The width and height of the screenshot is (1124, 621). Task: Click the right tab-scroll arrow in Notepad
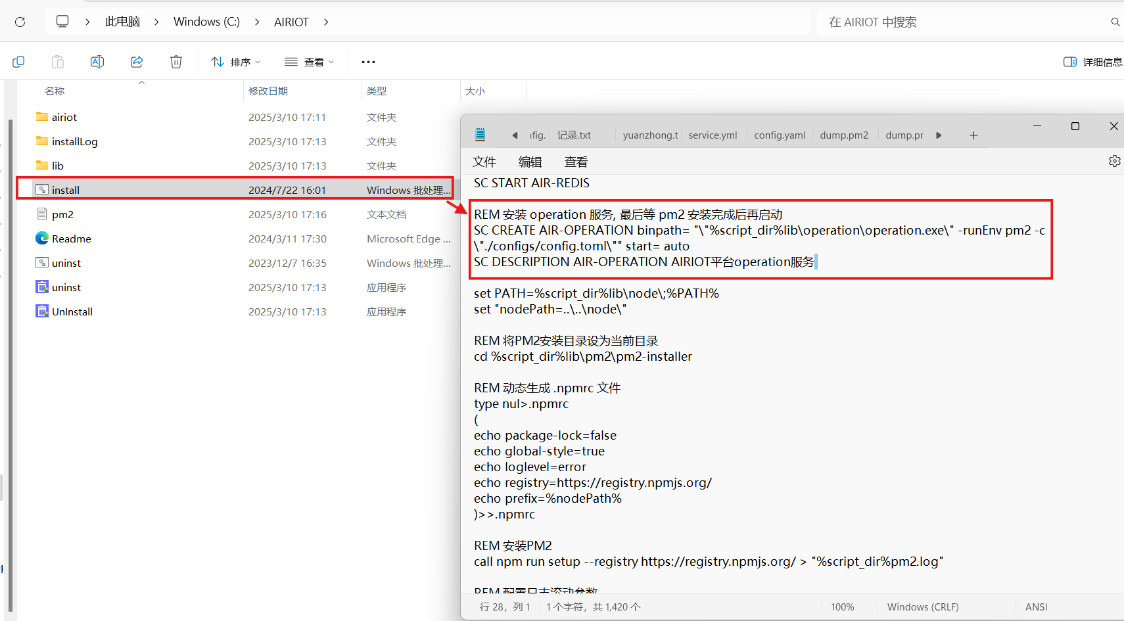pos(939,135)
